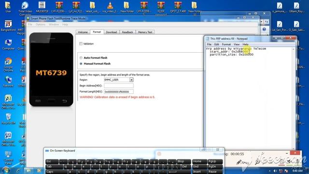Expand the Region EMMC_USER dropdown
The image size is (309, 174).
pos(131,80)
